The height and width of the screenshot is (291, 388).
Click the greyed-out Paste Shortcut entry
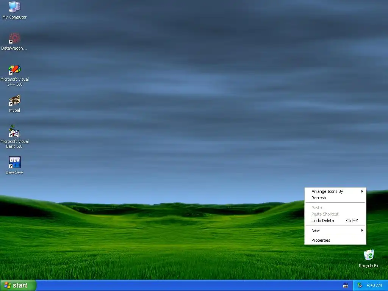point(335,214)
